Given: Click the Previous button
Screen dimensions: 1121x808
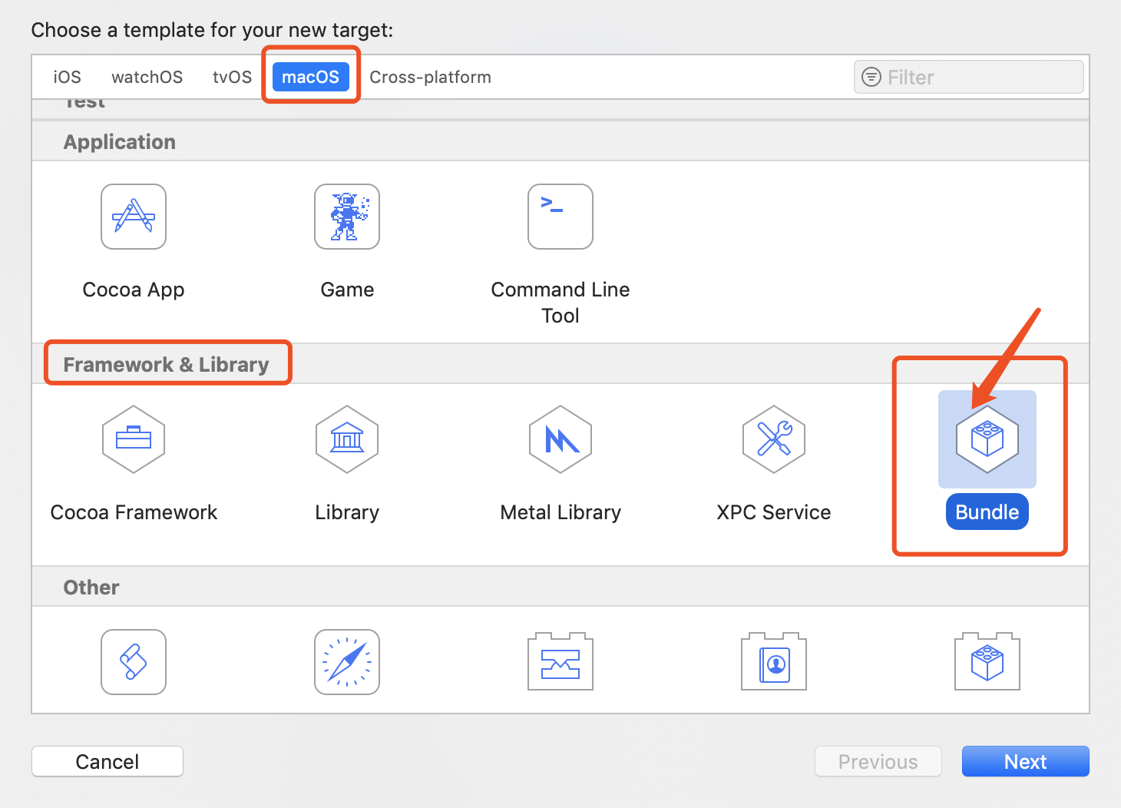Looking at the screenshot, I should coord(878,761).
